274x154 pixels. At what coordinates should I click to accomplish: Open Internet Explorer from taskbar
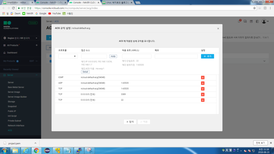pyautogui.click(x=26, y=150)
